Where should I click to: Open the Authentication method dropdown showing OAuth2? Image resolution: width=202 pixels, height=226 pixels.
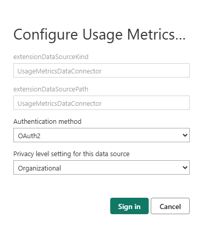pos(102,135)
